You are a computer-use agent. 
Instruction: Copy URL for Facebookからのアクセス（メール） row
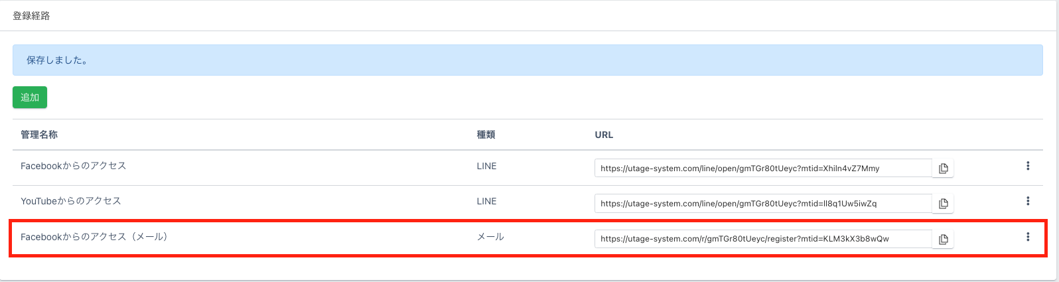pos(943,239)
